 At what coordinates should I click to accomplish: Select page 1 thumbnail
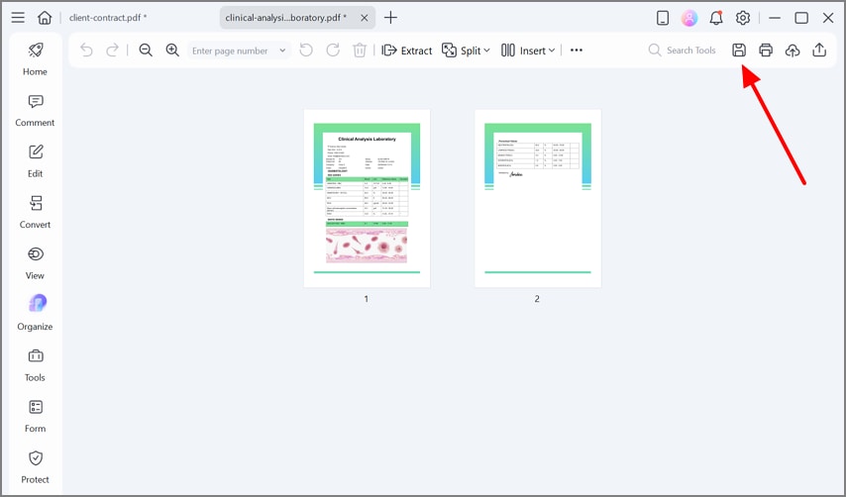(x=367, y=198)
